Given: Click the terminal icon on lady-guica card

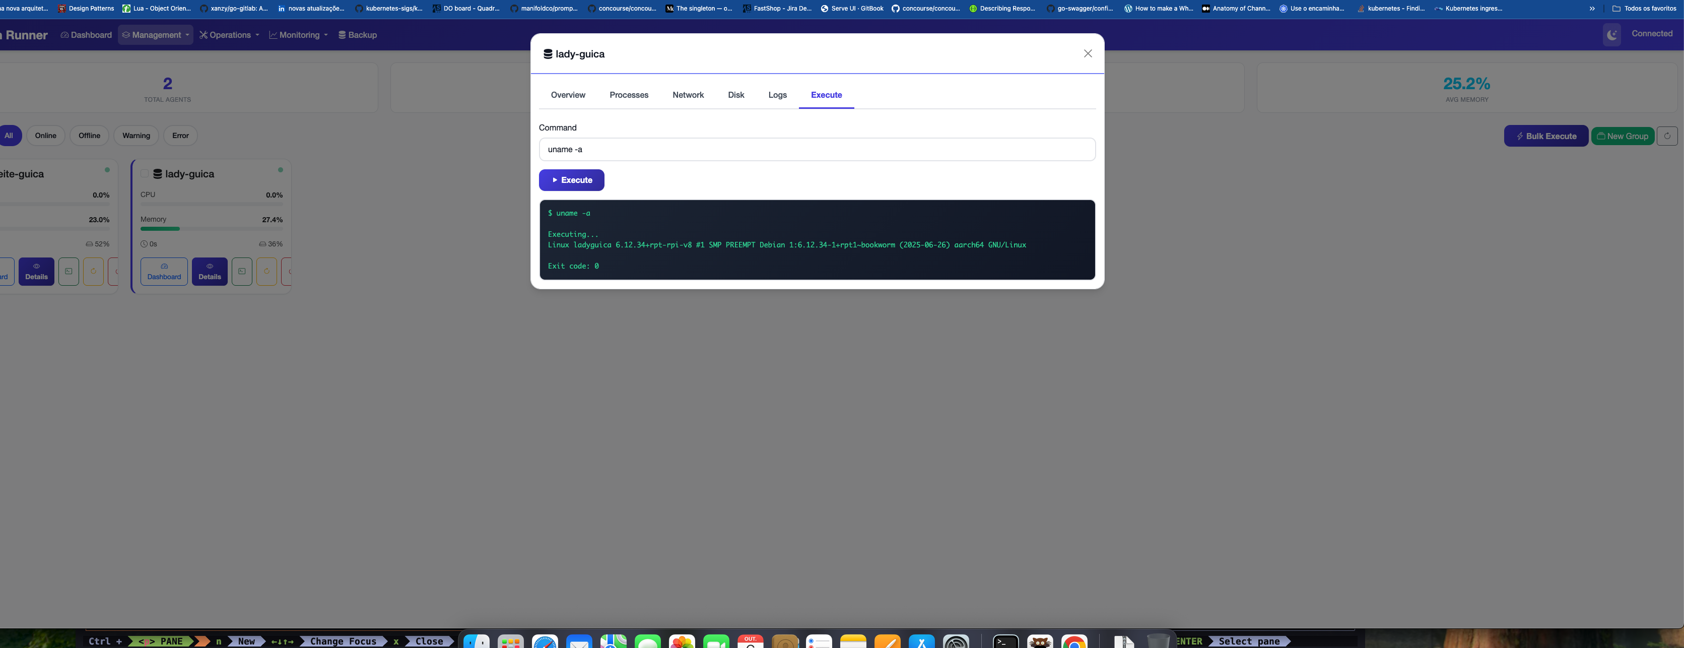Looking at the screenshot, I should [x=242, y=272].
